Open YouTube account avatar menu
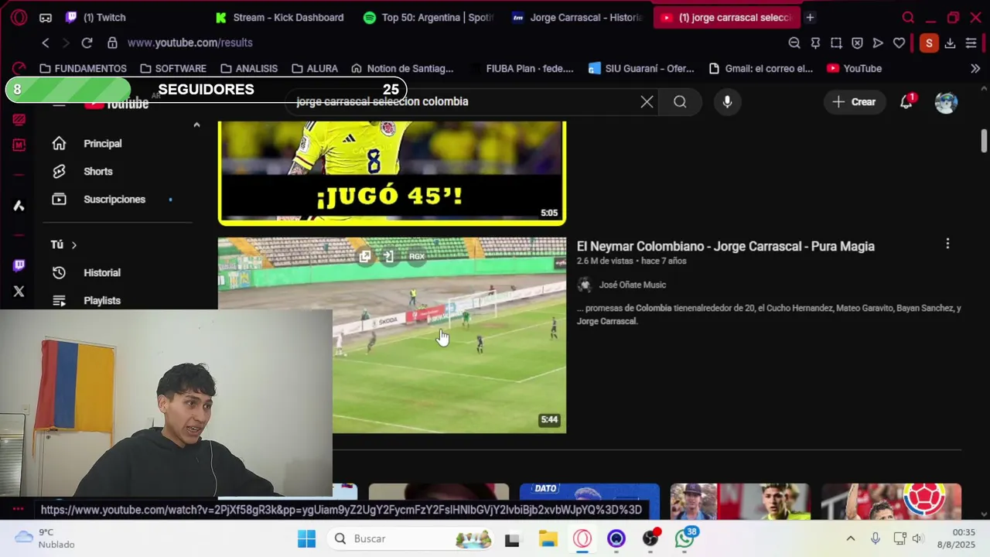The width and height of the screenshot is (990, 557). click(x=946, y=102)
